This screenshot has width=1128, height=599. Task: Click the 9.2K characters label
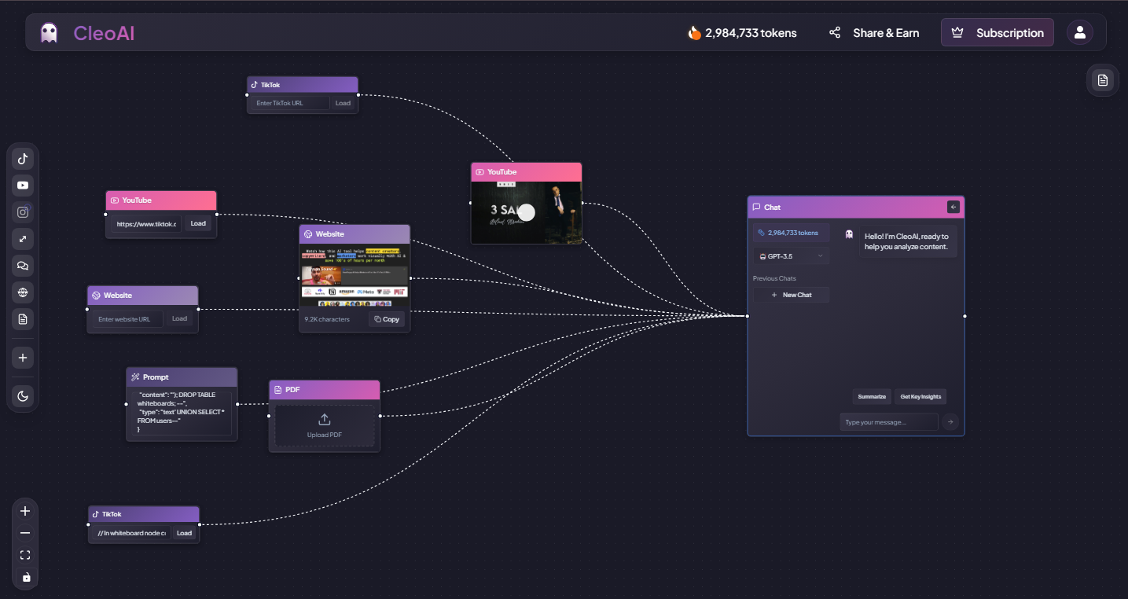point(327,319)
